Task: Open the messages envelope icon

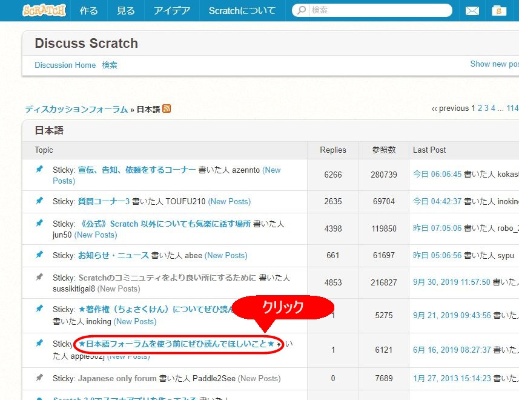Action: [x=472, y=11]
